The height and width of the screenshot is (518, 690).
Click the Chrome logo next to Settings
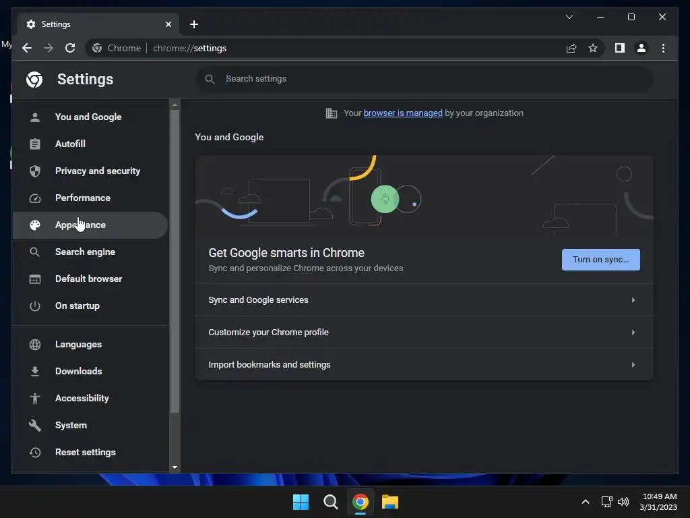click(x=34, y=80)
